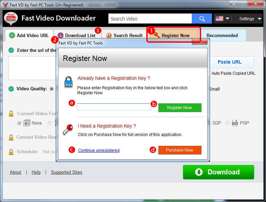Click the registration key text box
This screenshot has width=266, height=202.
(114, 107)
